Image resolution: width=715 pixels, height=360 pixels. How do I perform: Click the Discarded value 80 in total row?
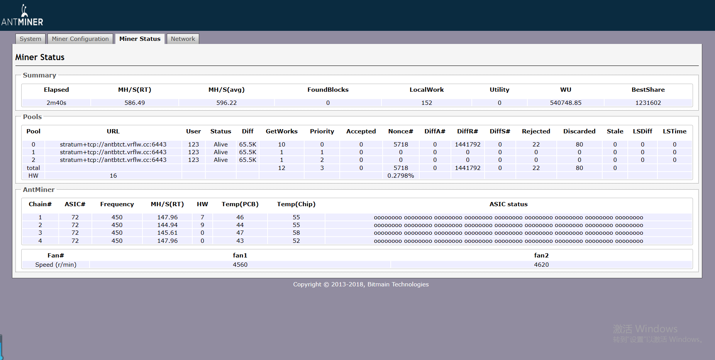pyautogui.click(x=579, y=168)
